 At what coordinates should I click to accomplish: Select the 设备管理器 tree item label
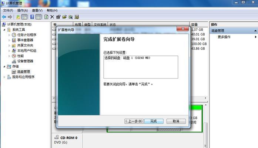pyautogui.click(x=25, y=61)
